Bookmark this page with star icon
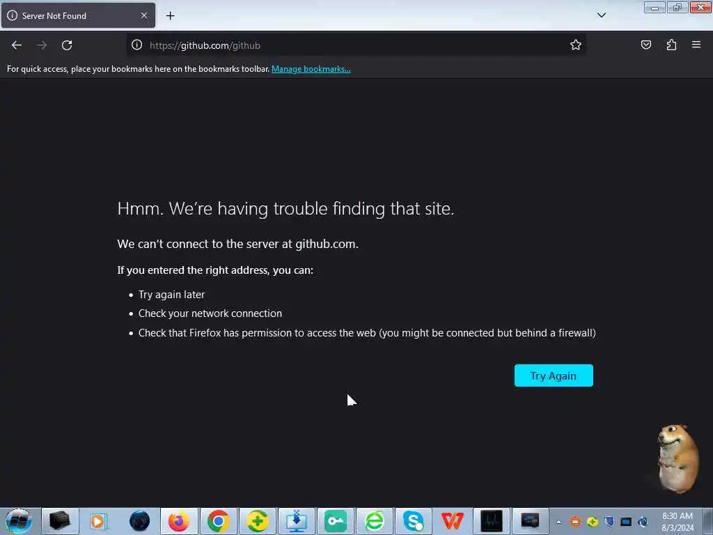This screenshot has width=713, height=535. (576, 45)
